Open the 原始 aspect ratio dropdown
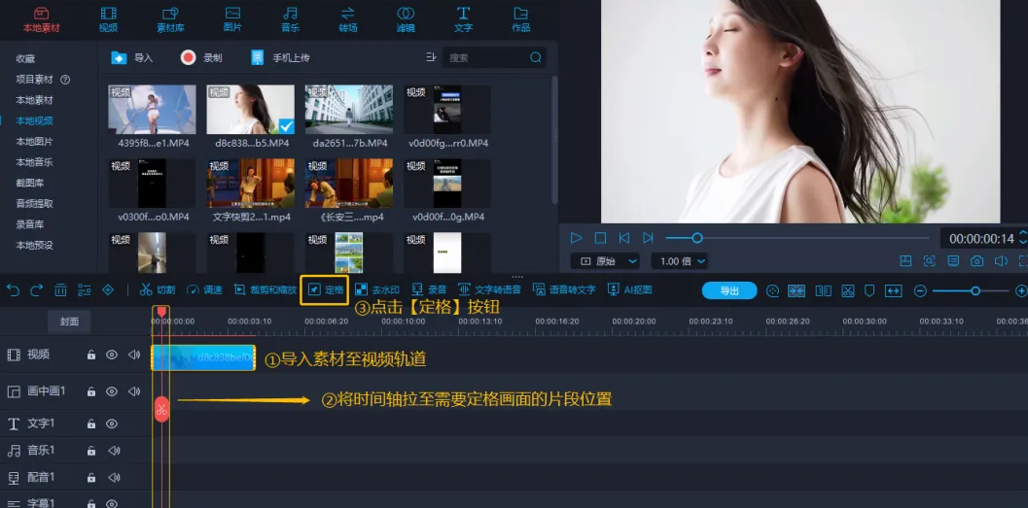Image resolution: width=1028 pixels, height=508 pixels. coord(605,261)
